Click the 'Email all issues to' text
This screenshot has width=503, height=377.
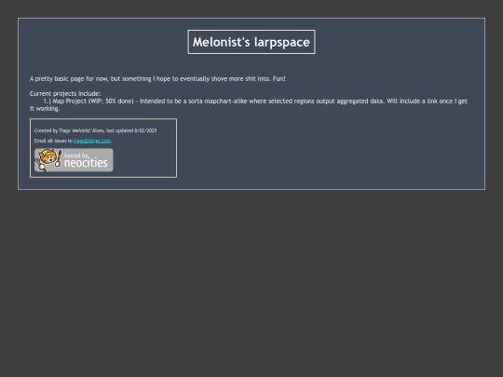54,141
